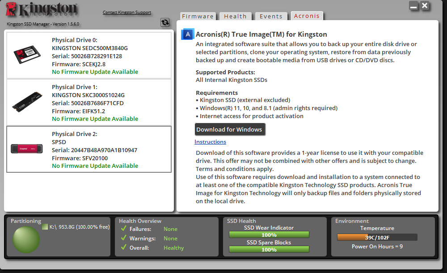Image resolution: width=447 pixels, height=273 pixels.
Task: Click Firmware: SFV20100 text
Action: coord(80,158)
